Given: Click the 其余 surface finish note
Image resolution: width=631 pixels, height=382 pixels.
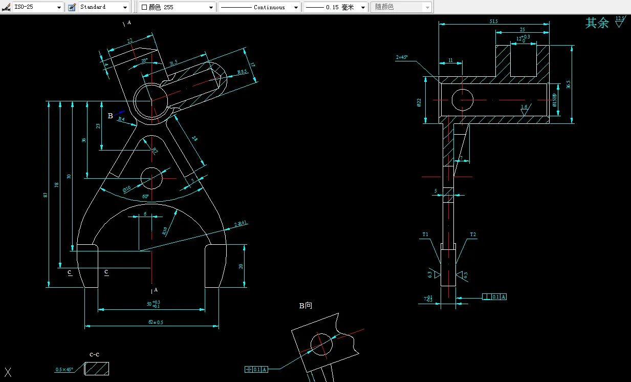Looking at the screenshot, I should pos(597,23).
